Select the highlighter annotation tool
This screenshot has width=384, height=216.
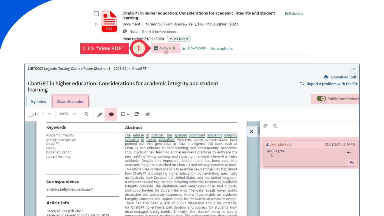point(100,114)
